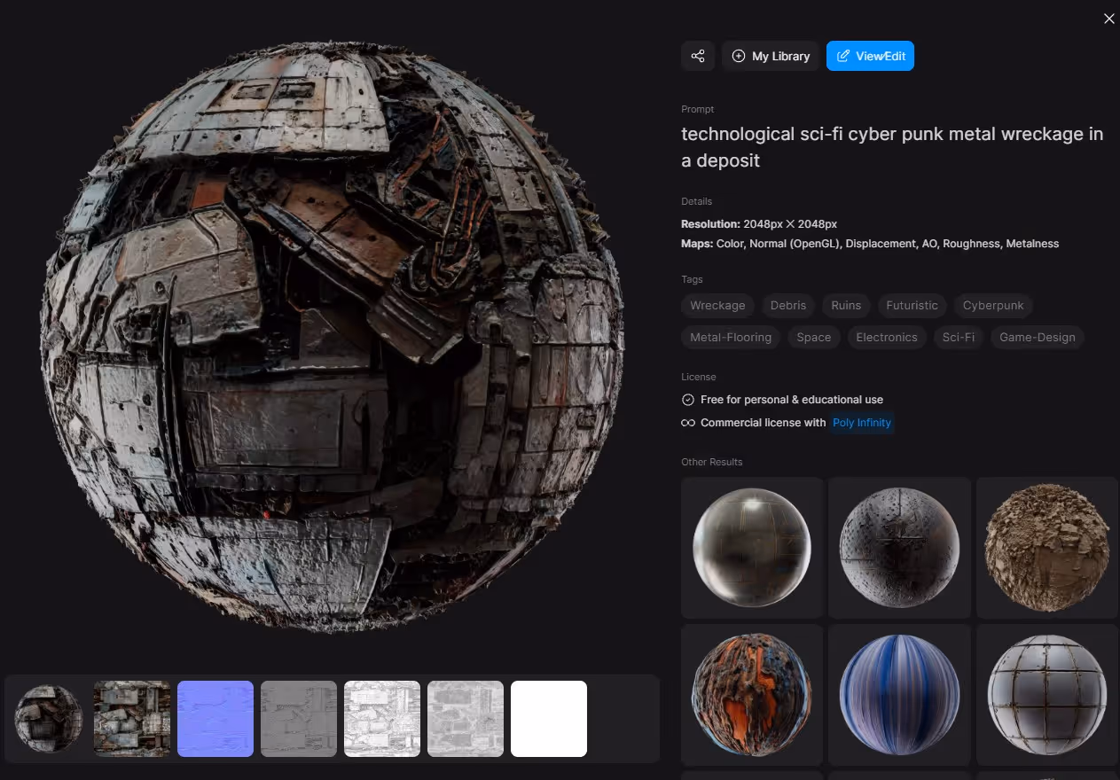Open the Poly Infinity commercial license link
Image resolution: width=1120 pixels, height=780 pixels.
(861, 423)
